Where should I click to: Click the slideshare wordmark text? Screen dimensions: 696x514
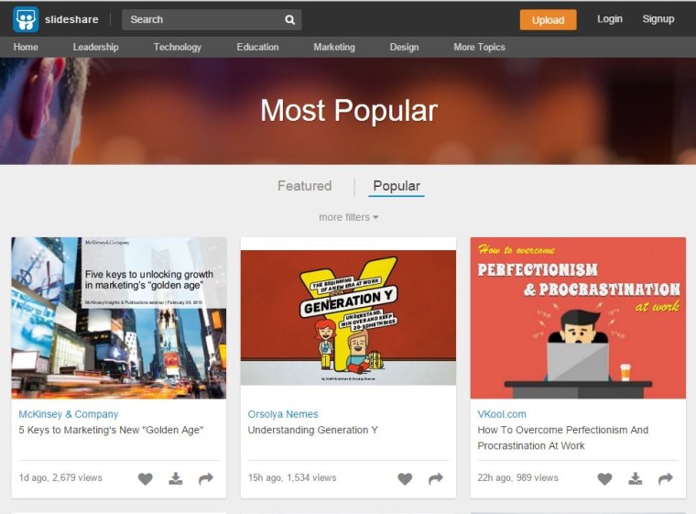71,19
